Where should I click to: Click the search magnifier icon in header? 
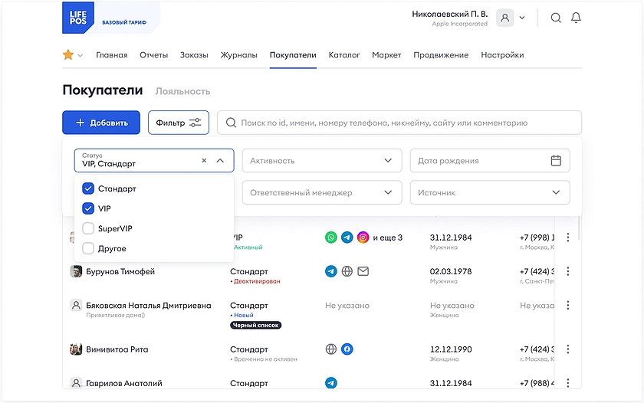(556, 18)
